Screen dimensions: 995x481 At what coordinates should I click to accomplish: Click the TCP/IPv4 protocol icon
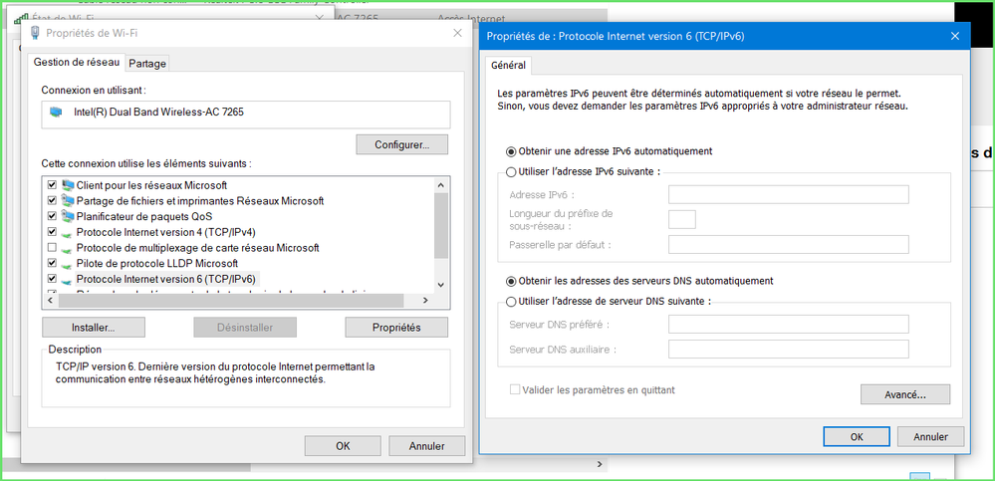coord(68,233)
